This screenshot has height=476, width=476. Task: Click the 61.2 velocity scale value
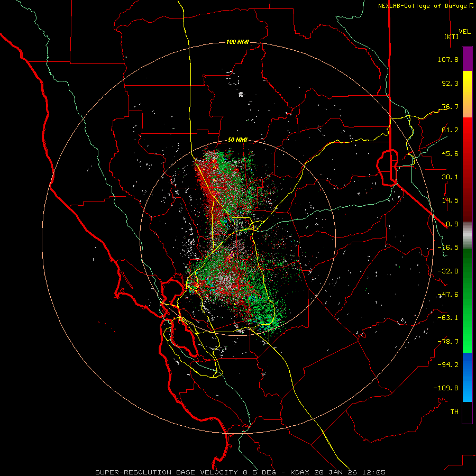[x=450, y=130]
